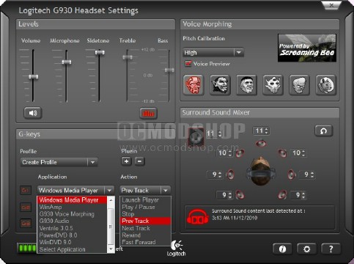Click the subwoofer speaker in the mixer
The height and width of the screenshot is (264, 354).
196,137
